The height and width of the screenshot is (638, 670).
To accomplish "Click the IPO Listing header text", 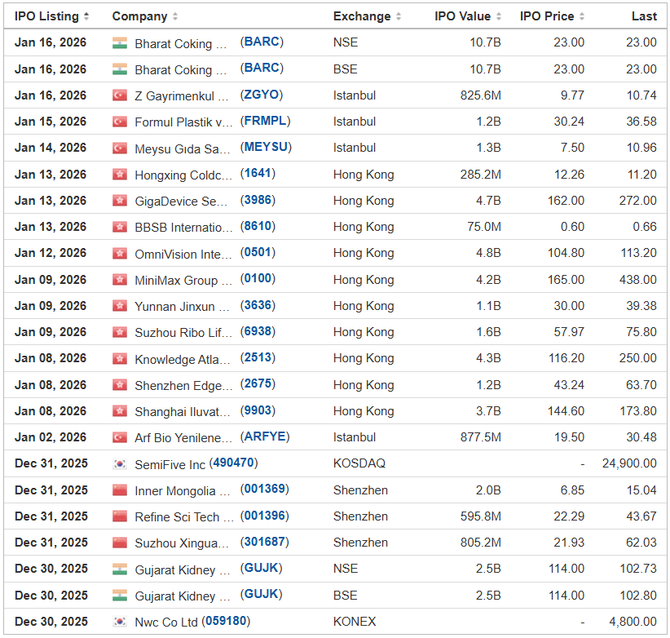I will point(46,16).
